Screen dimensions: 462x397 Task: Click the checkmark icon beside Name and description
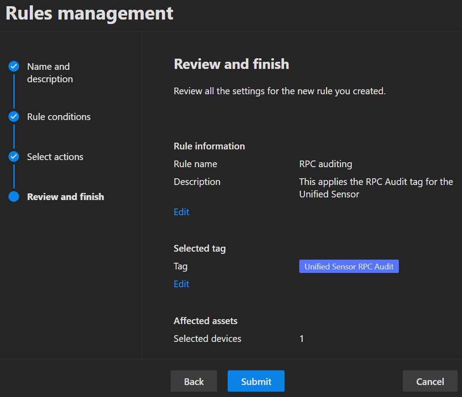[14, 67]
